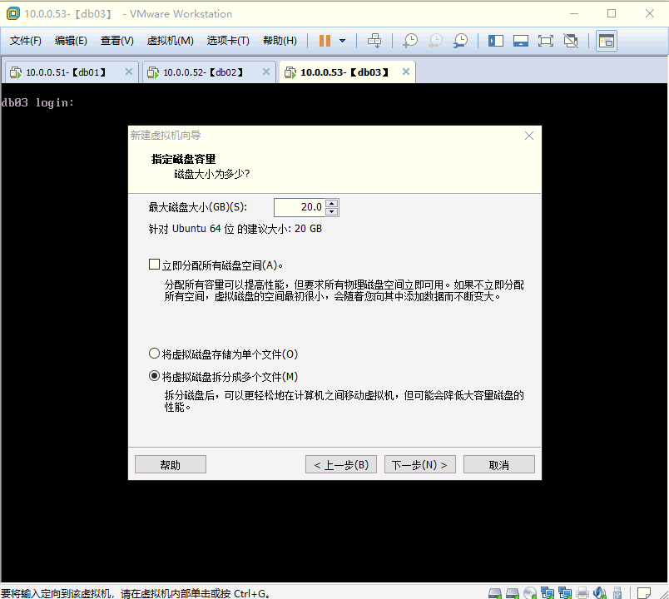Click the 下一步(N) next button
Viewport: 669px width, 599px height.
tap(419, 465)
